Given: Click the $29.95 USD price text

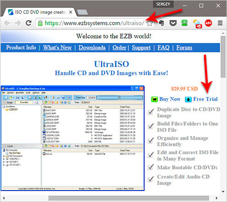Looking at the screenshot, I should pos(184,89).
